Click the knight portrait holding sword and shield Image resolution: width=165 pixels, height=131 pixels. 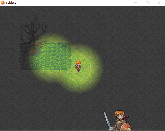coord(117,121)
